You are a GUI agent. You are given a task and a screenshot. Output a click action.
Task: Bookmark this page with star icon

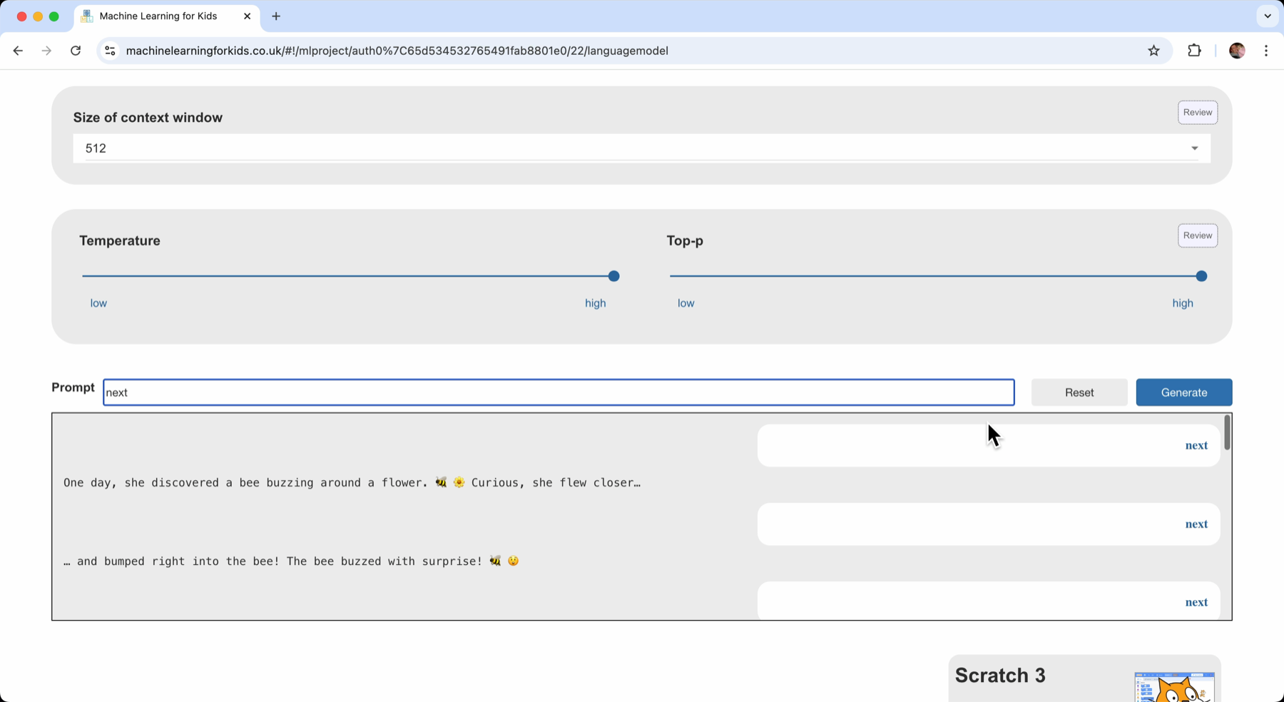pos(1153,51)
